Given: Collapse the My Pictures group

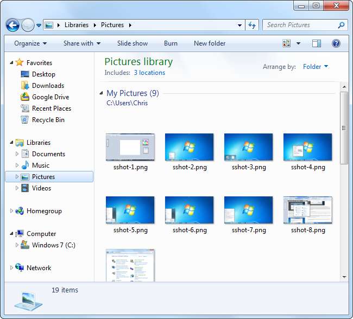Looking at the screenshot, I should (102, 93).
